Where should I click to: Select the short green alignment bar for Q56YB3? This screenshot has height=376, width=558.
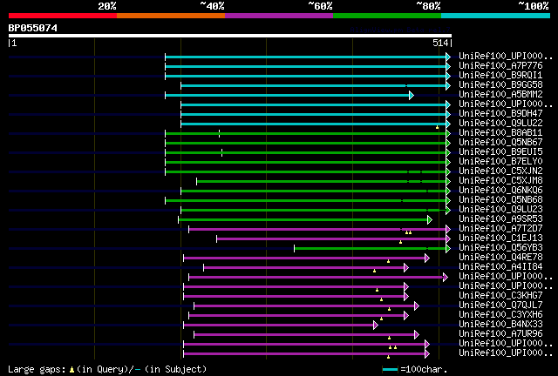372,249
